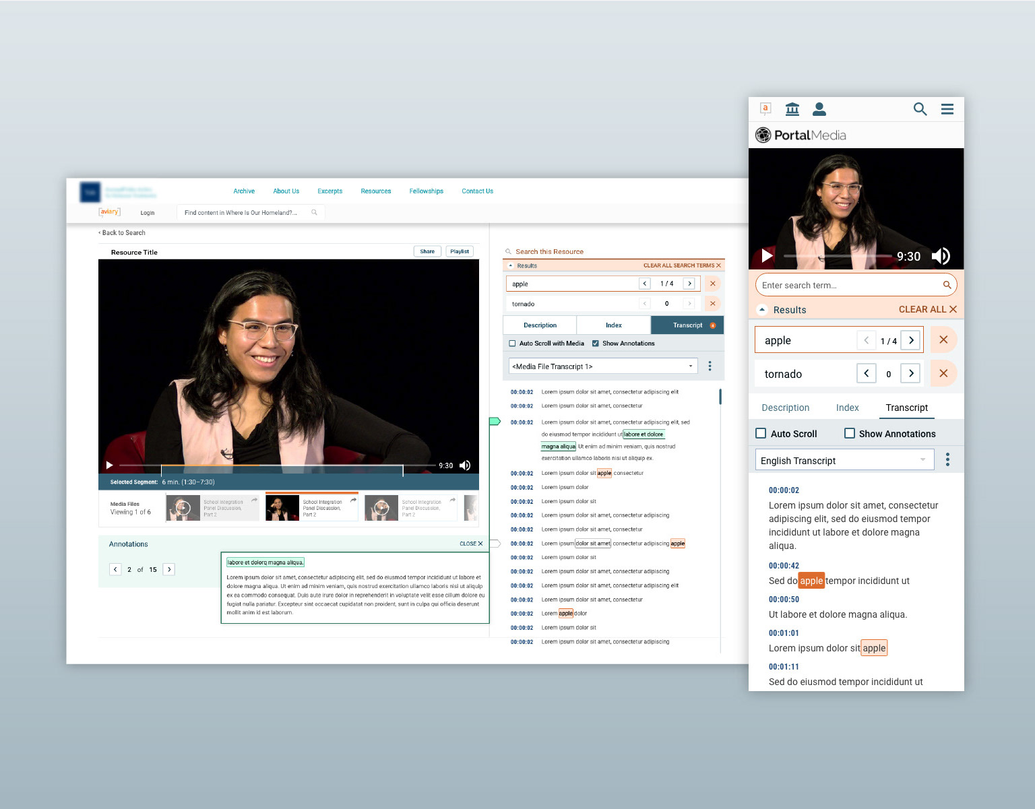
Task: Go to next 'apple' result in desktop results
Action: 689,284
